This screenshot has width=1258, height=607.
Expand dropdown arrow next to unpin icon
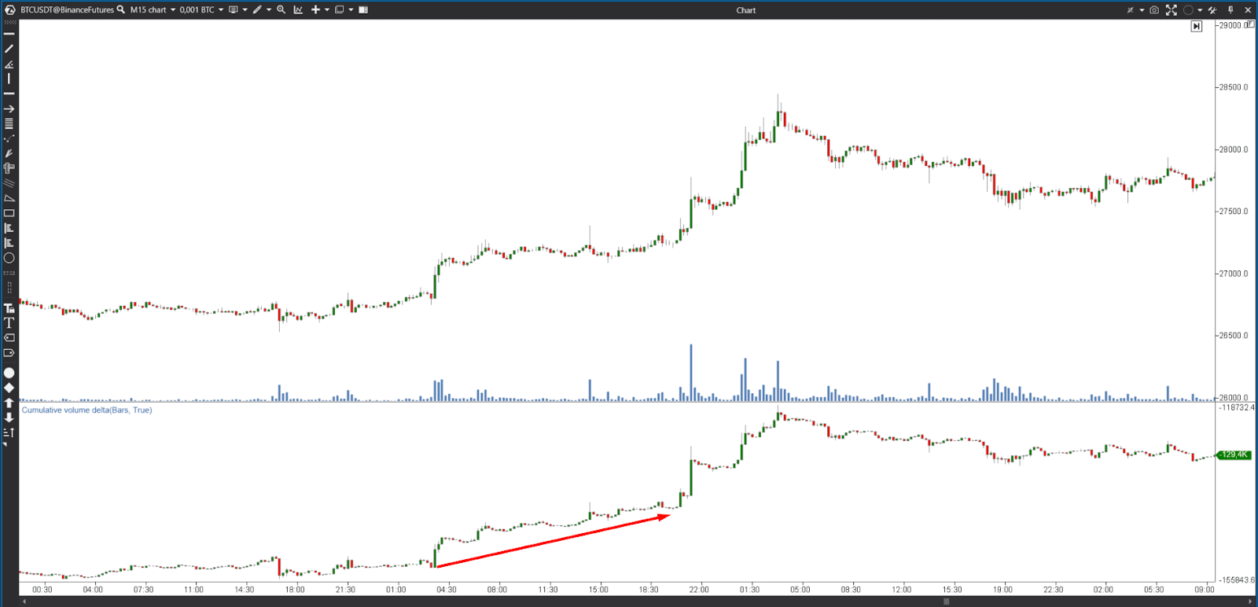1142,10
